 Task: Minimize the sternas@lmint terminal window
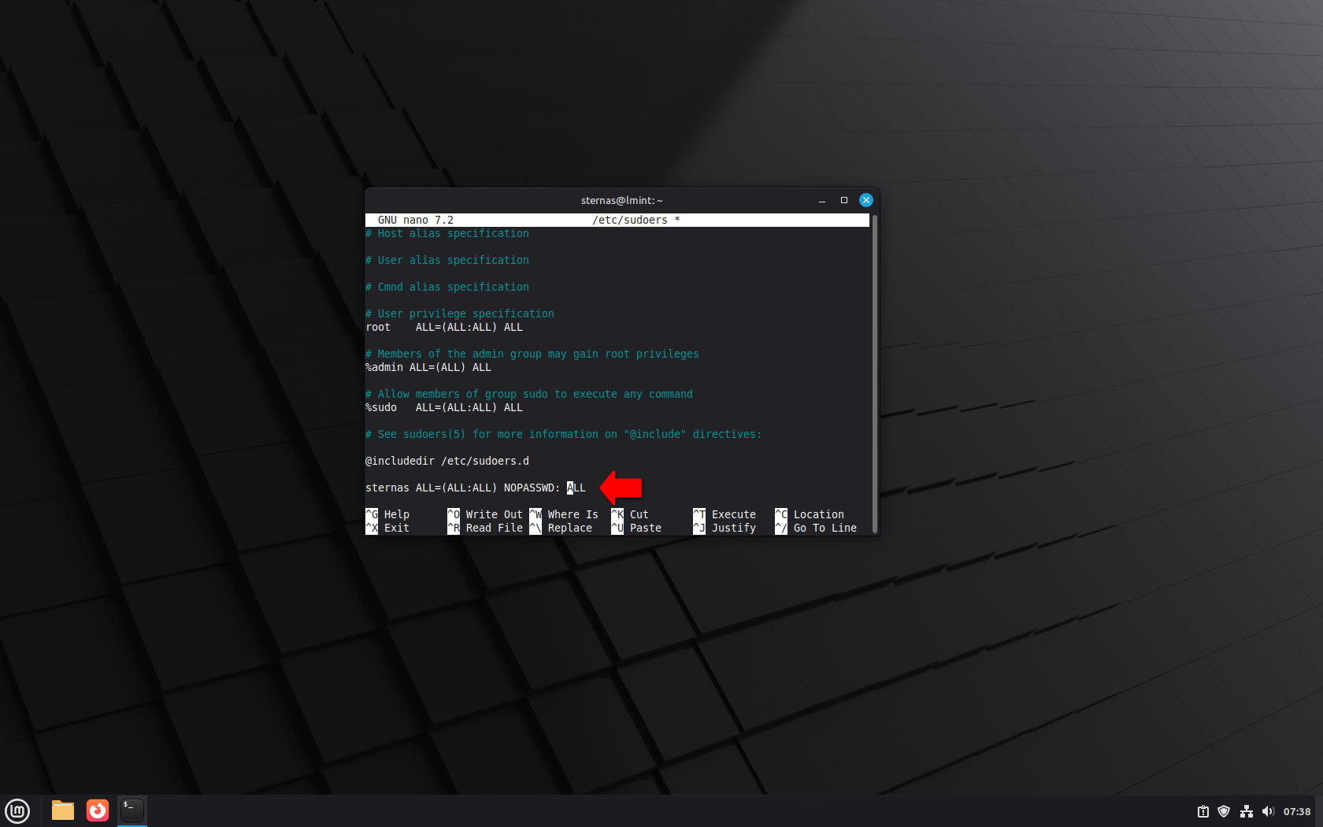(822, 201)
